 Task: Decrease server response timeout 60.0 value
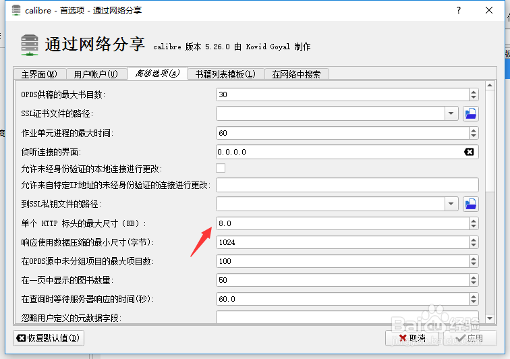tap(474, 302)
